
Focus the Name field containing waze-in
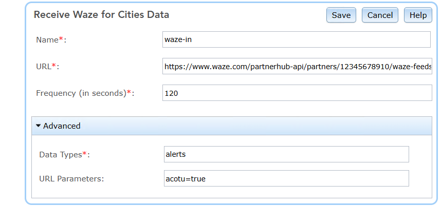[x=296, y=39]
